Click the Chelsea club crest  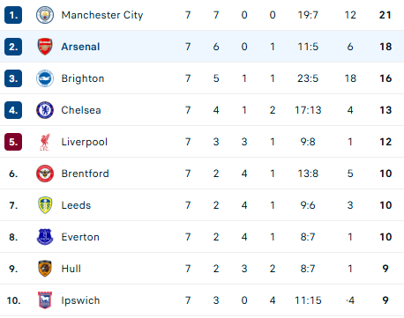click(45, 110)
